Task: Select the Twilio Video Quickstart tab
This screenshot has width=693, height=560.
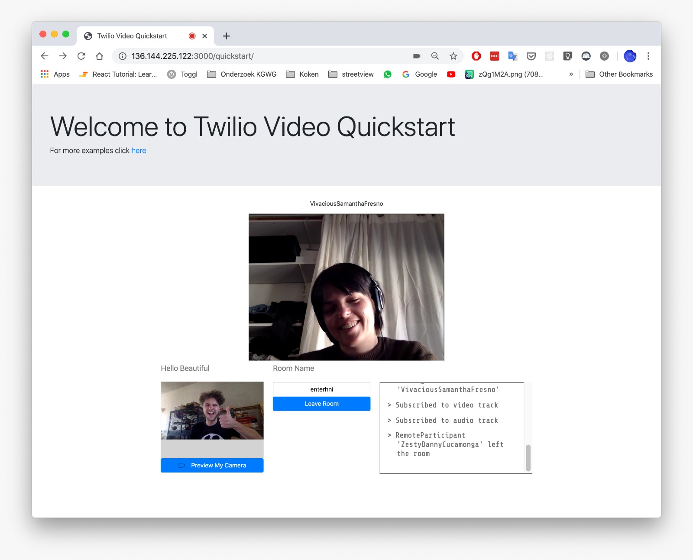Action: (x=145, y=36)
